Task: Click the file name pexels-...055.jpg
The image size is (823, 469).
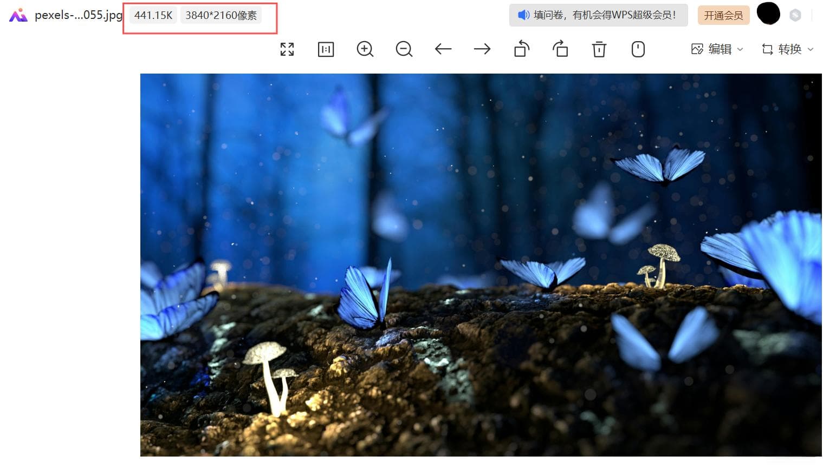Action: click(79, 15)
